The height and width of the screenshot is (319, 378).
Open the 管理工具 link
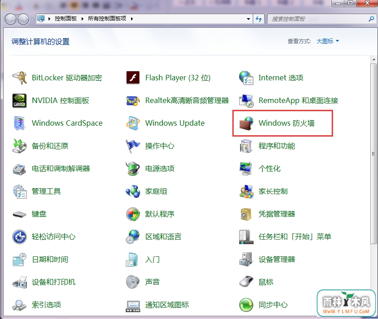click(x=46, y=191)
